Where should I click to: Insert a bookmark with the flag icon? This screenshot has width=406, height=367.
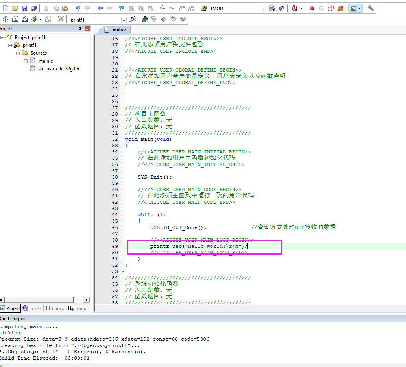[122, 9]
